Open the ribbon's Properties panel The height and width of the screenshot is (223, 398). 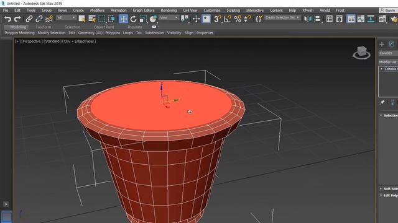pos(205,33)
